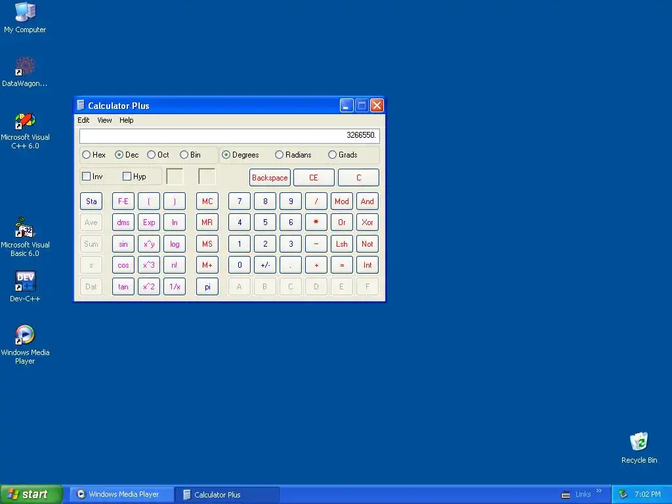Image resolution: width=672 pixels, height=504 pixels.
Task: Click the MS memory store button
Action: (207, 244)
